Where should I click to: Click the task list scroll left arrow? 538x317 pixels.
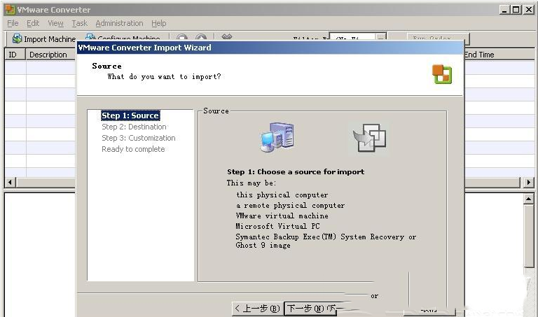(x=10, y=183)
